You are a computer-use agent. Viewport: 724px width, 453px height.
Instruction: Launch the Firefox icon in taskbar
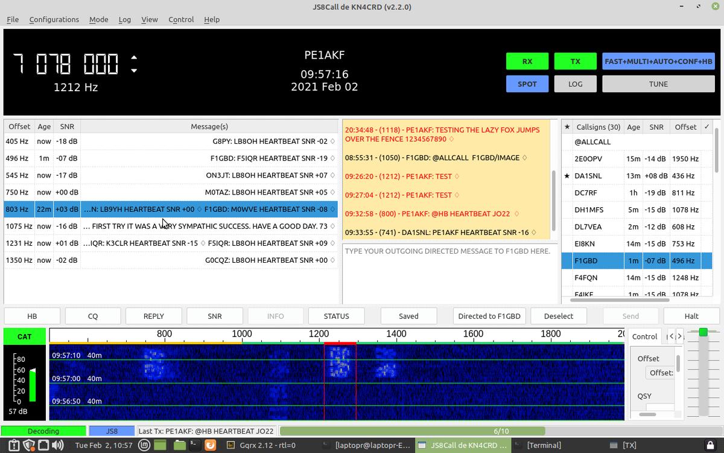tap(211, 445)
